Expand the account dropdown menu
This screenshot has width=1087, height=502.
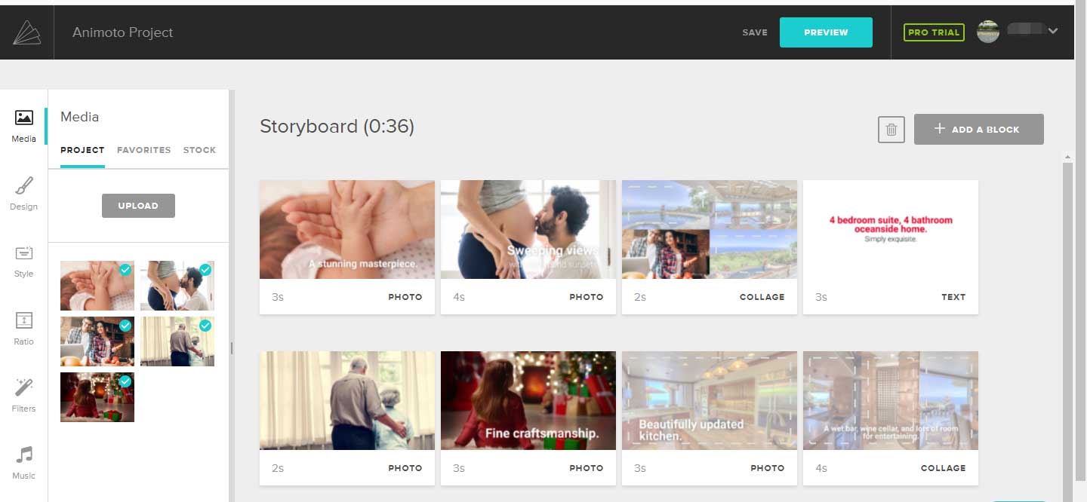click(1054, 32)
